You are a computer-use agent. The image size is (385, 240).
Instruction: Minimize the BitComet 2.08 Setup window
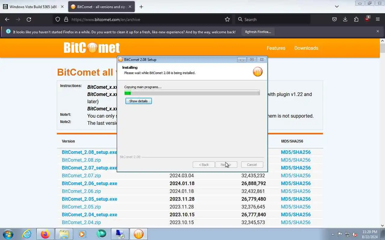click(242, 59)
